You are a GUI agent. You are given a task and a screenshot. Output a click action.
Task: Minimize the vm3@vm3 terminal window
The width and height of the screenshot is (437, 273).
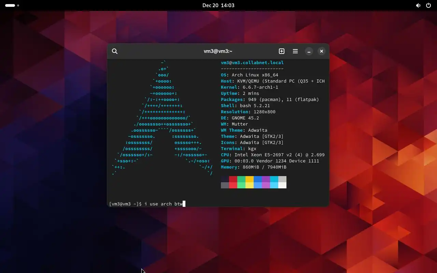(309, 51)
